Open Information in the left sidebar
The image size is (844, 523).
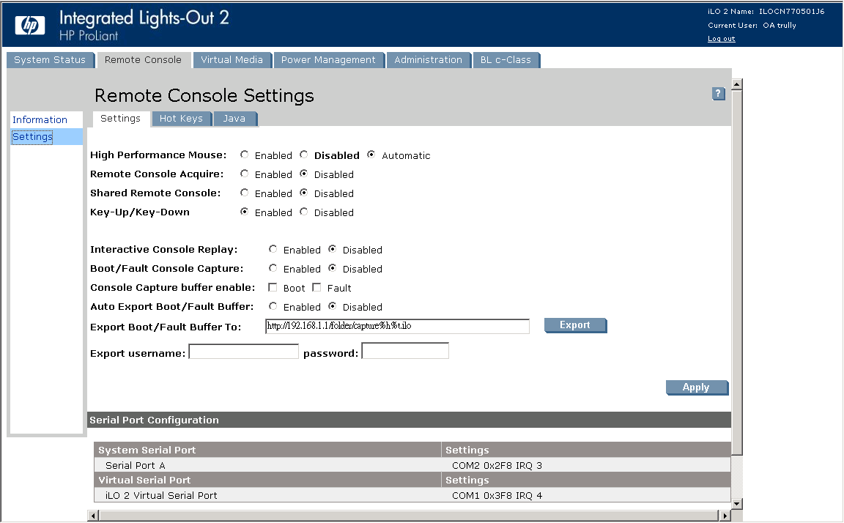tap(40, 120)
